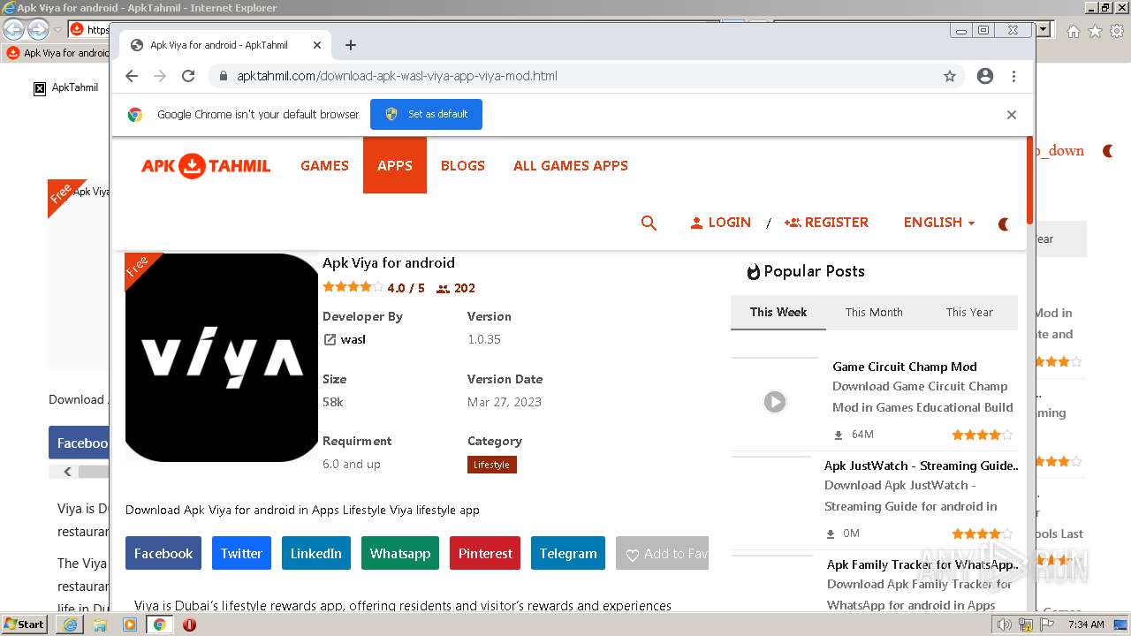Click the Chrome address bar URL

[397, 76]
